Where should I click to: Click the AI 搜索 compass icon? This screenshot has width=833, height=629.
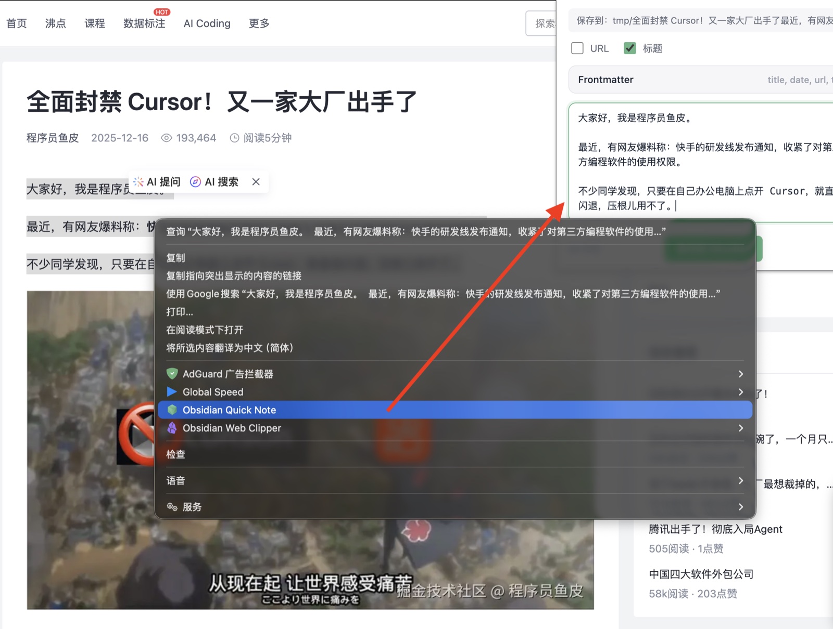pyautogui.click(x=195, y=181)
